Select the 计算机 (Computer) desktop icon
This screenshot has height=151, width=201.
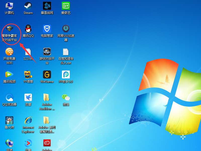(x=9, y=6)
